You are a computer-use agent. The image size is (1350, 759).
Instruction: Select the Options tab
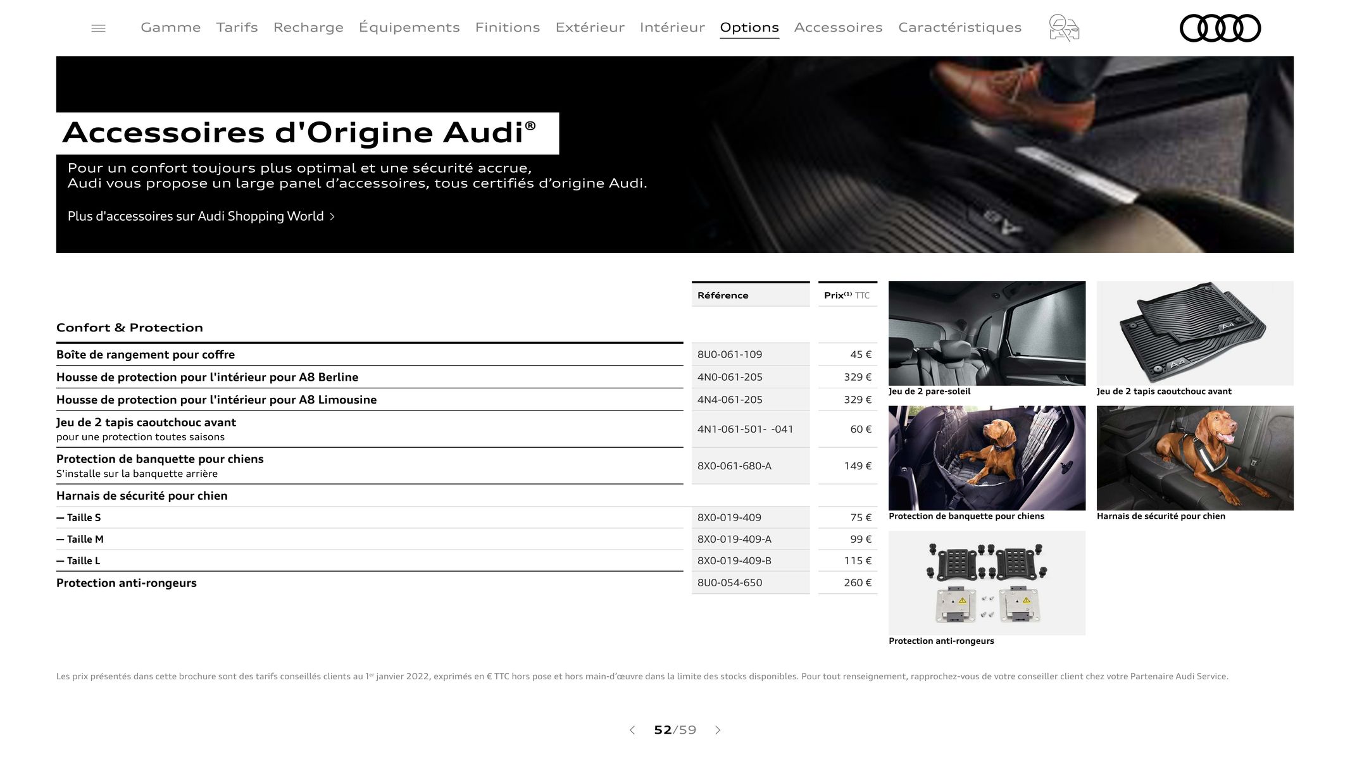[x=749, y=28]
